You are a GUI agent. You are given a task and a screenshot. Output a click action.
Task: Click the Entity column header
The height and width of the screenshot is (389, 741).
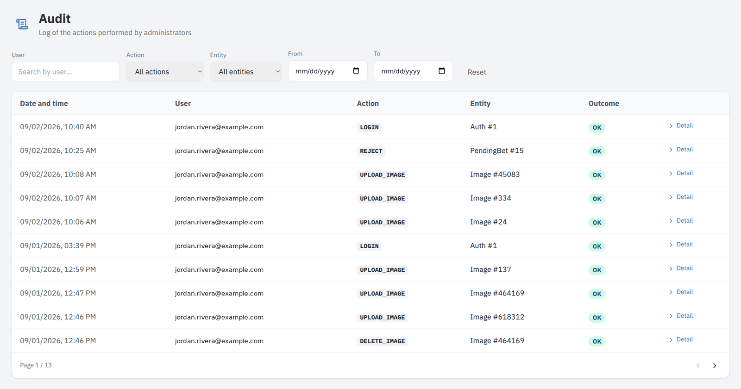[480, 103]
